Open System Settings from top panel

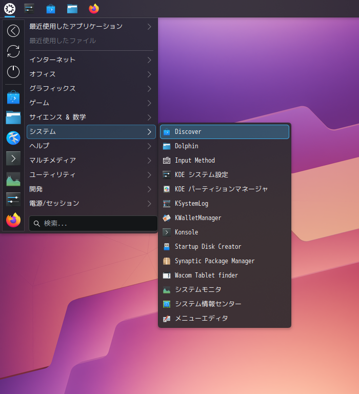pos(29,9)
